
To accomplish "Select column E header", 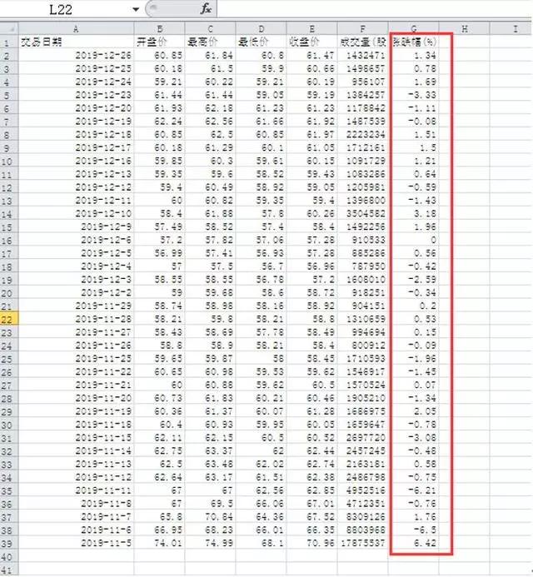I will pos(311,28).
